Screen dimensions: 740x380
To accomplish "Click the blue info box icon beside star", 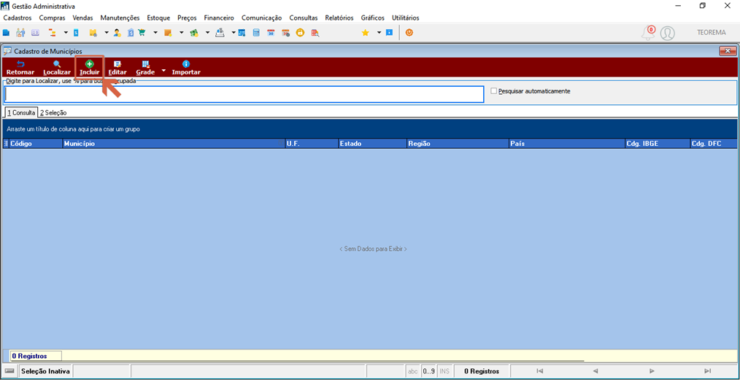I will (390, 33).
